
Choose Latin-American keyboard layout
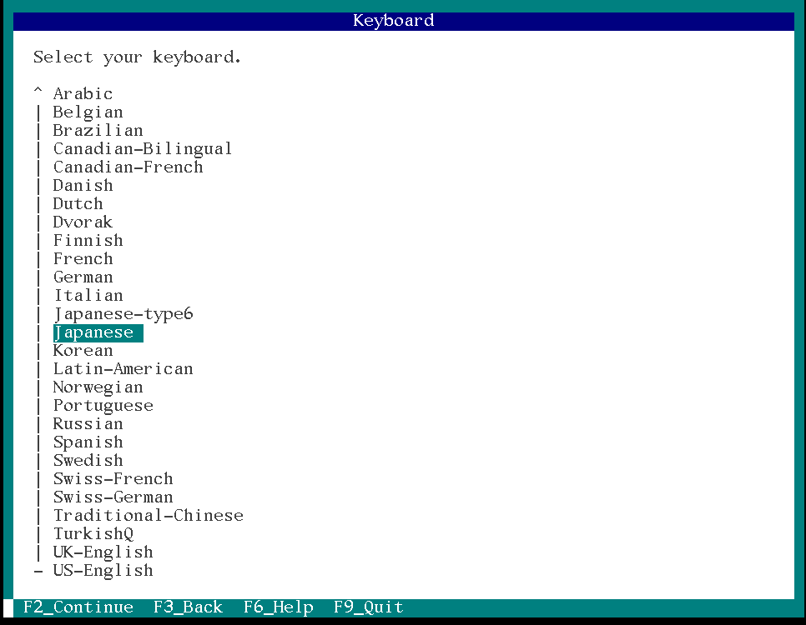coord(123,368)
